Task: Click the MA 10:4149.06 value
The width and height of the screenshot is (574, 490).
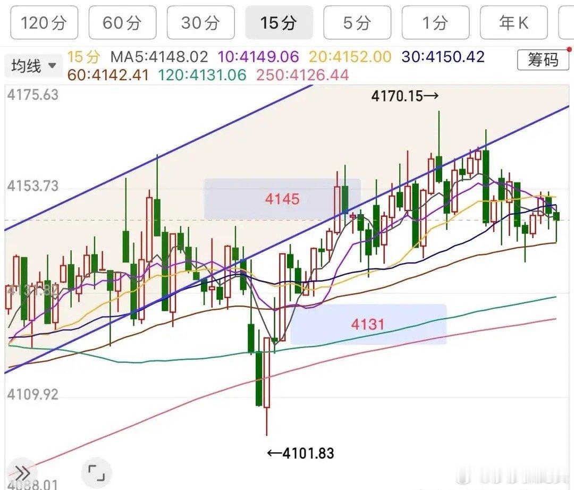Action: click(258, 57)
